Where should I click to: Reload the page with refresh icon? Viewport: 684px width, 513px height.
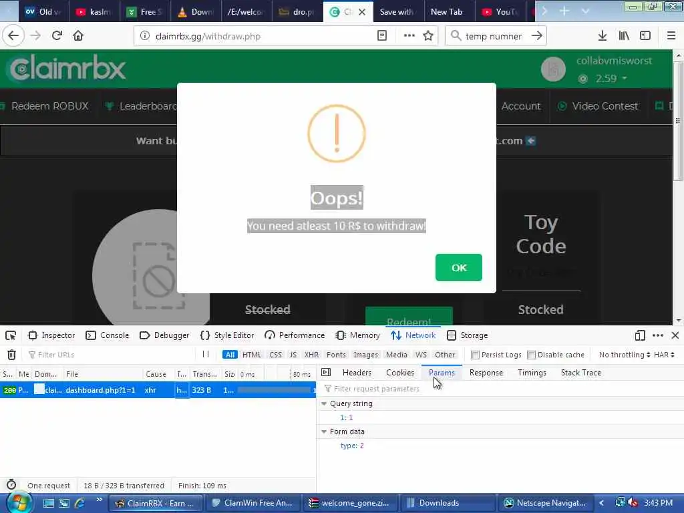pos(57,35)
